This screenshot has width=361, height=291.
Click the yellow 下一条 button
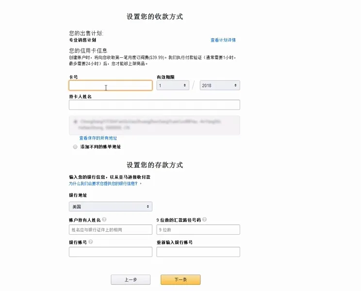[180, 279]
